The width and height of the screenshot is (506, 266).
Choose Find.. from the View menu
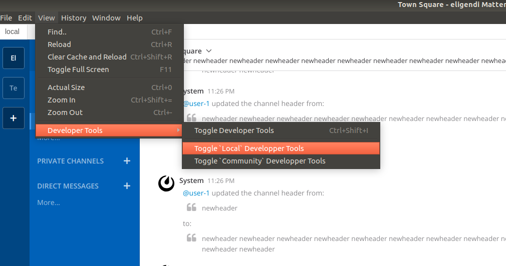[110, 32]
